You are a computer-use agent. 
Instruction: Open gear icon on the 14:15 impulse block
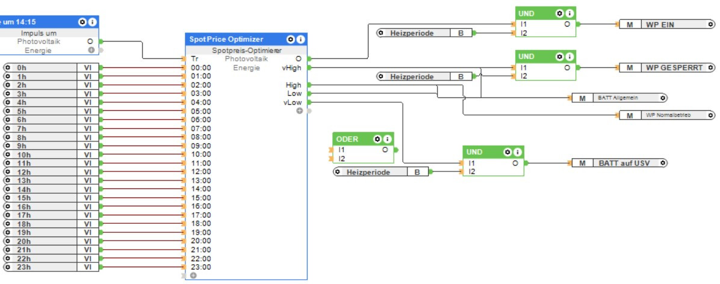[82, 22]
